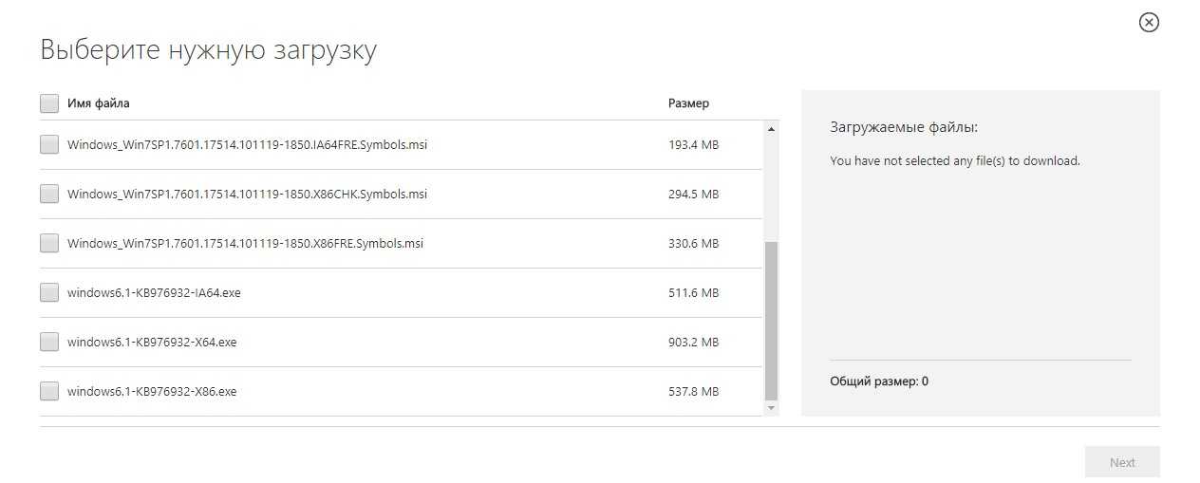Screen dimensions: 1200x483
Task: Tick the select-all checkbox beside Имя файла
Action: coord(49,103)
